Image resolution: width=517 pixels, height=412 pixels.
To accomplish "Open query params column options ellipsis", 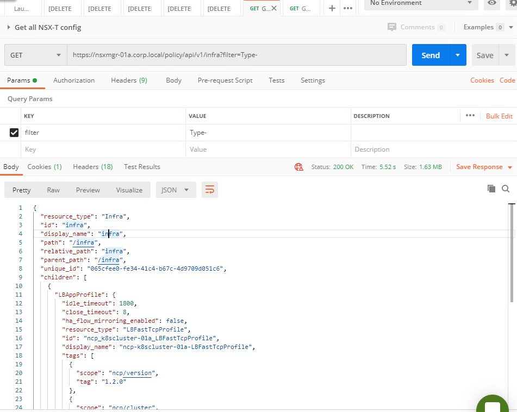I will (x=470, y=116).
